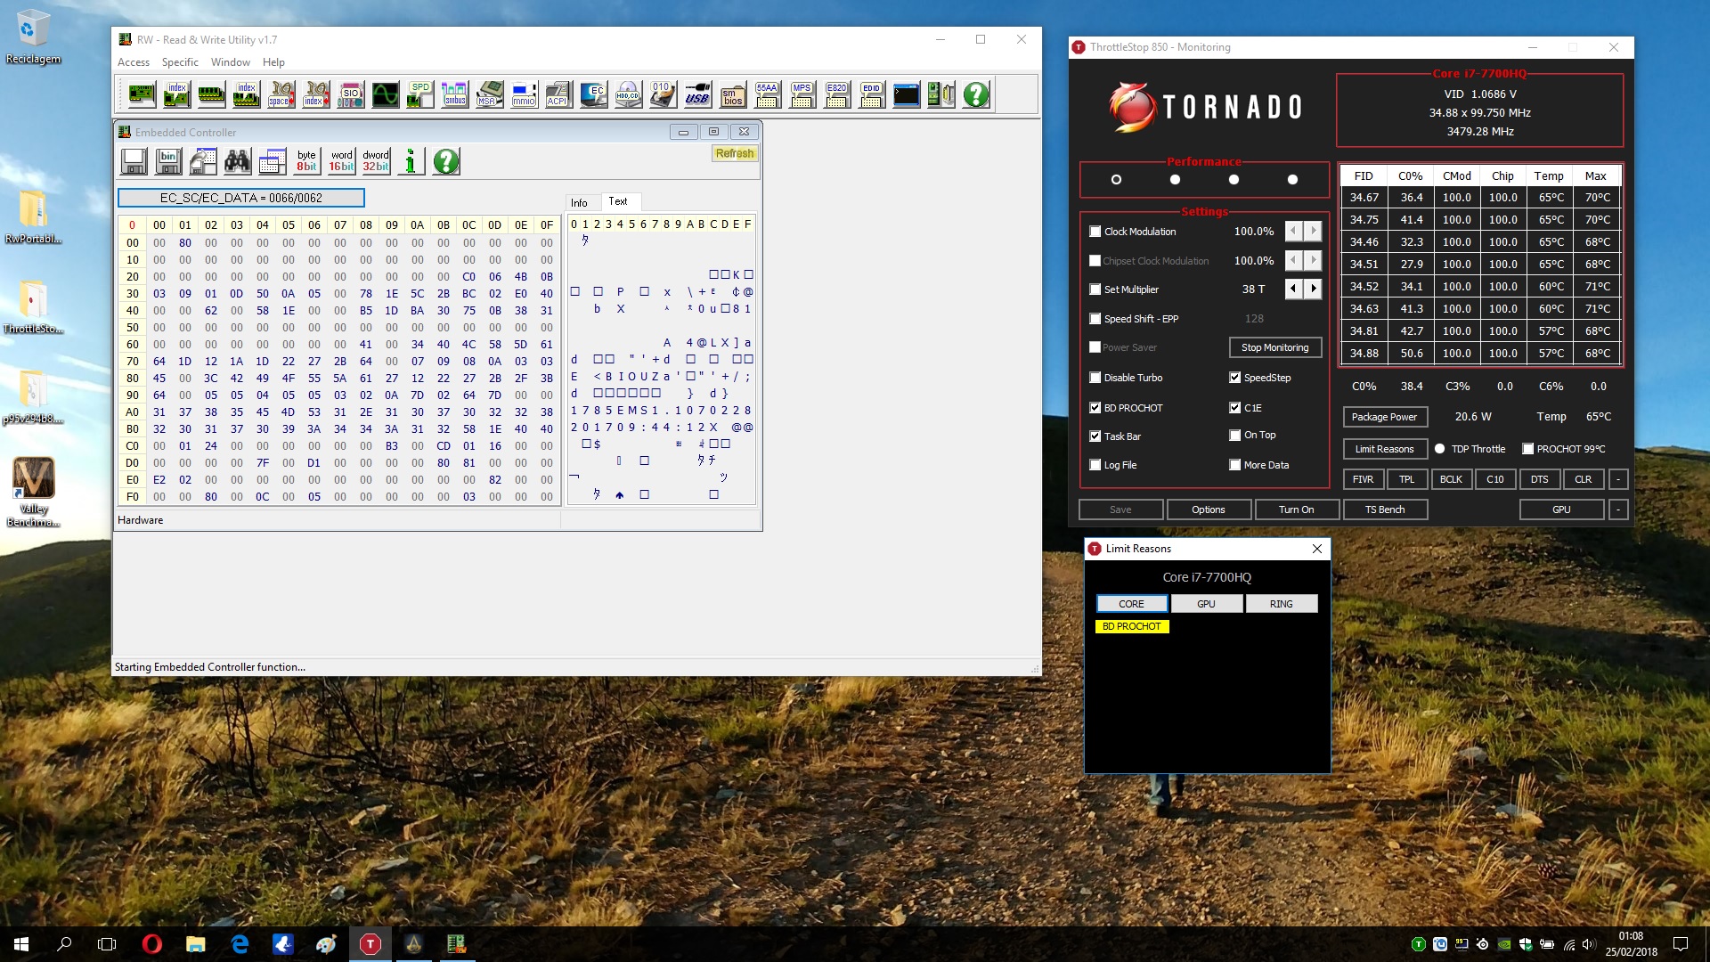Enable the Speed Shift - EPP checkbox

(x=1095, y=319)
